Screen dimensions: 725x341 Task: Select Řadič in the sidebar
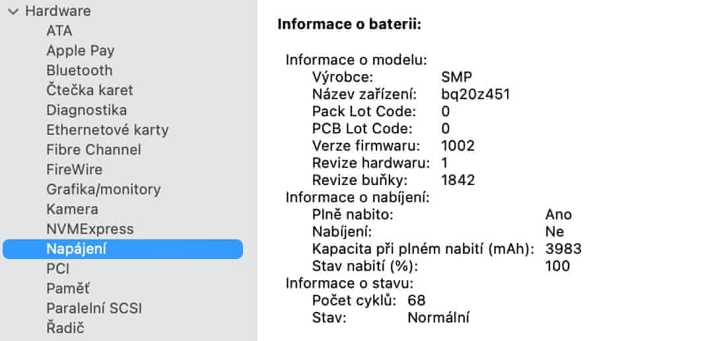point(65,328)
